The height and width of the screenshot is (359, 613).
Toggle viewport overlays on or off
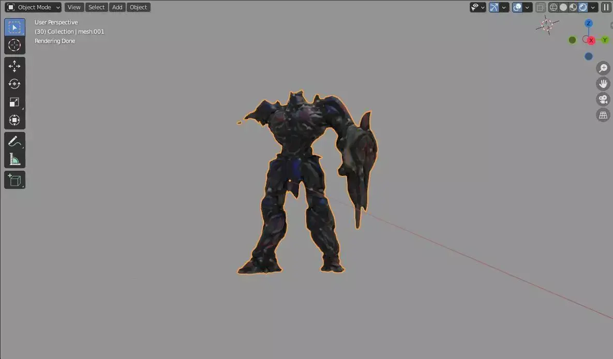[x=517, y=7]
